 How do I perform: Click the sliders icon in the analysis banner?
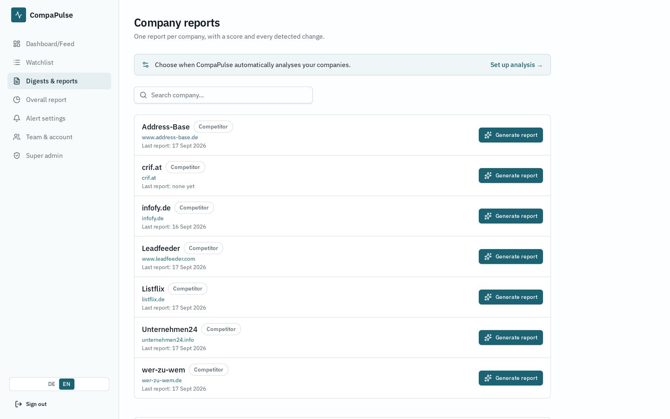click(146, 65)
